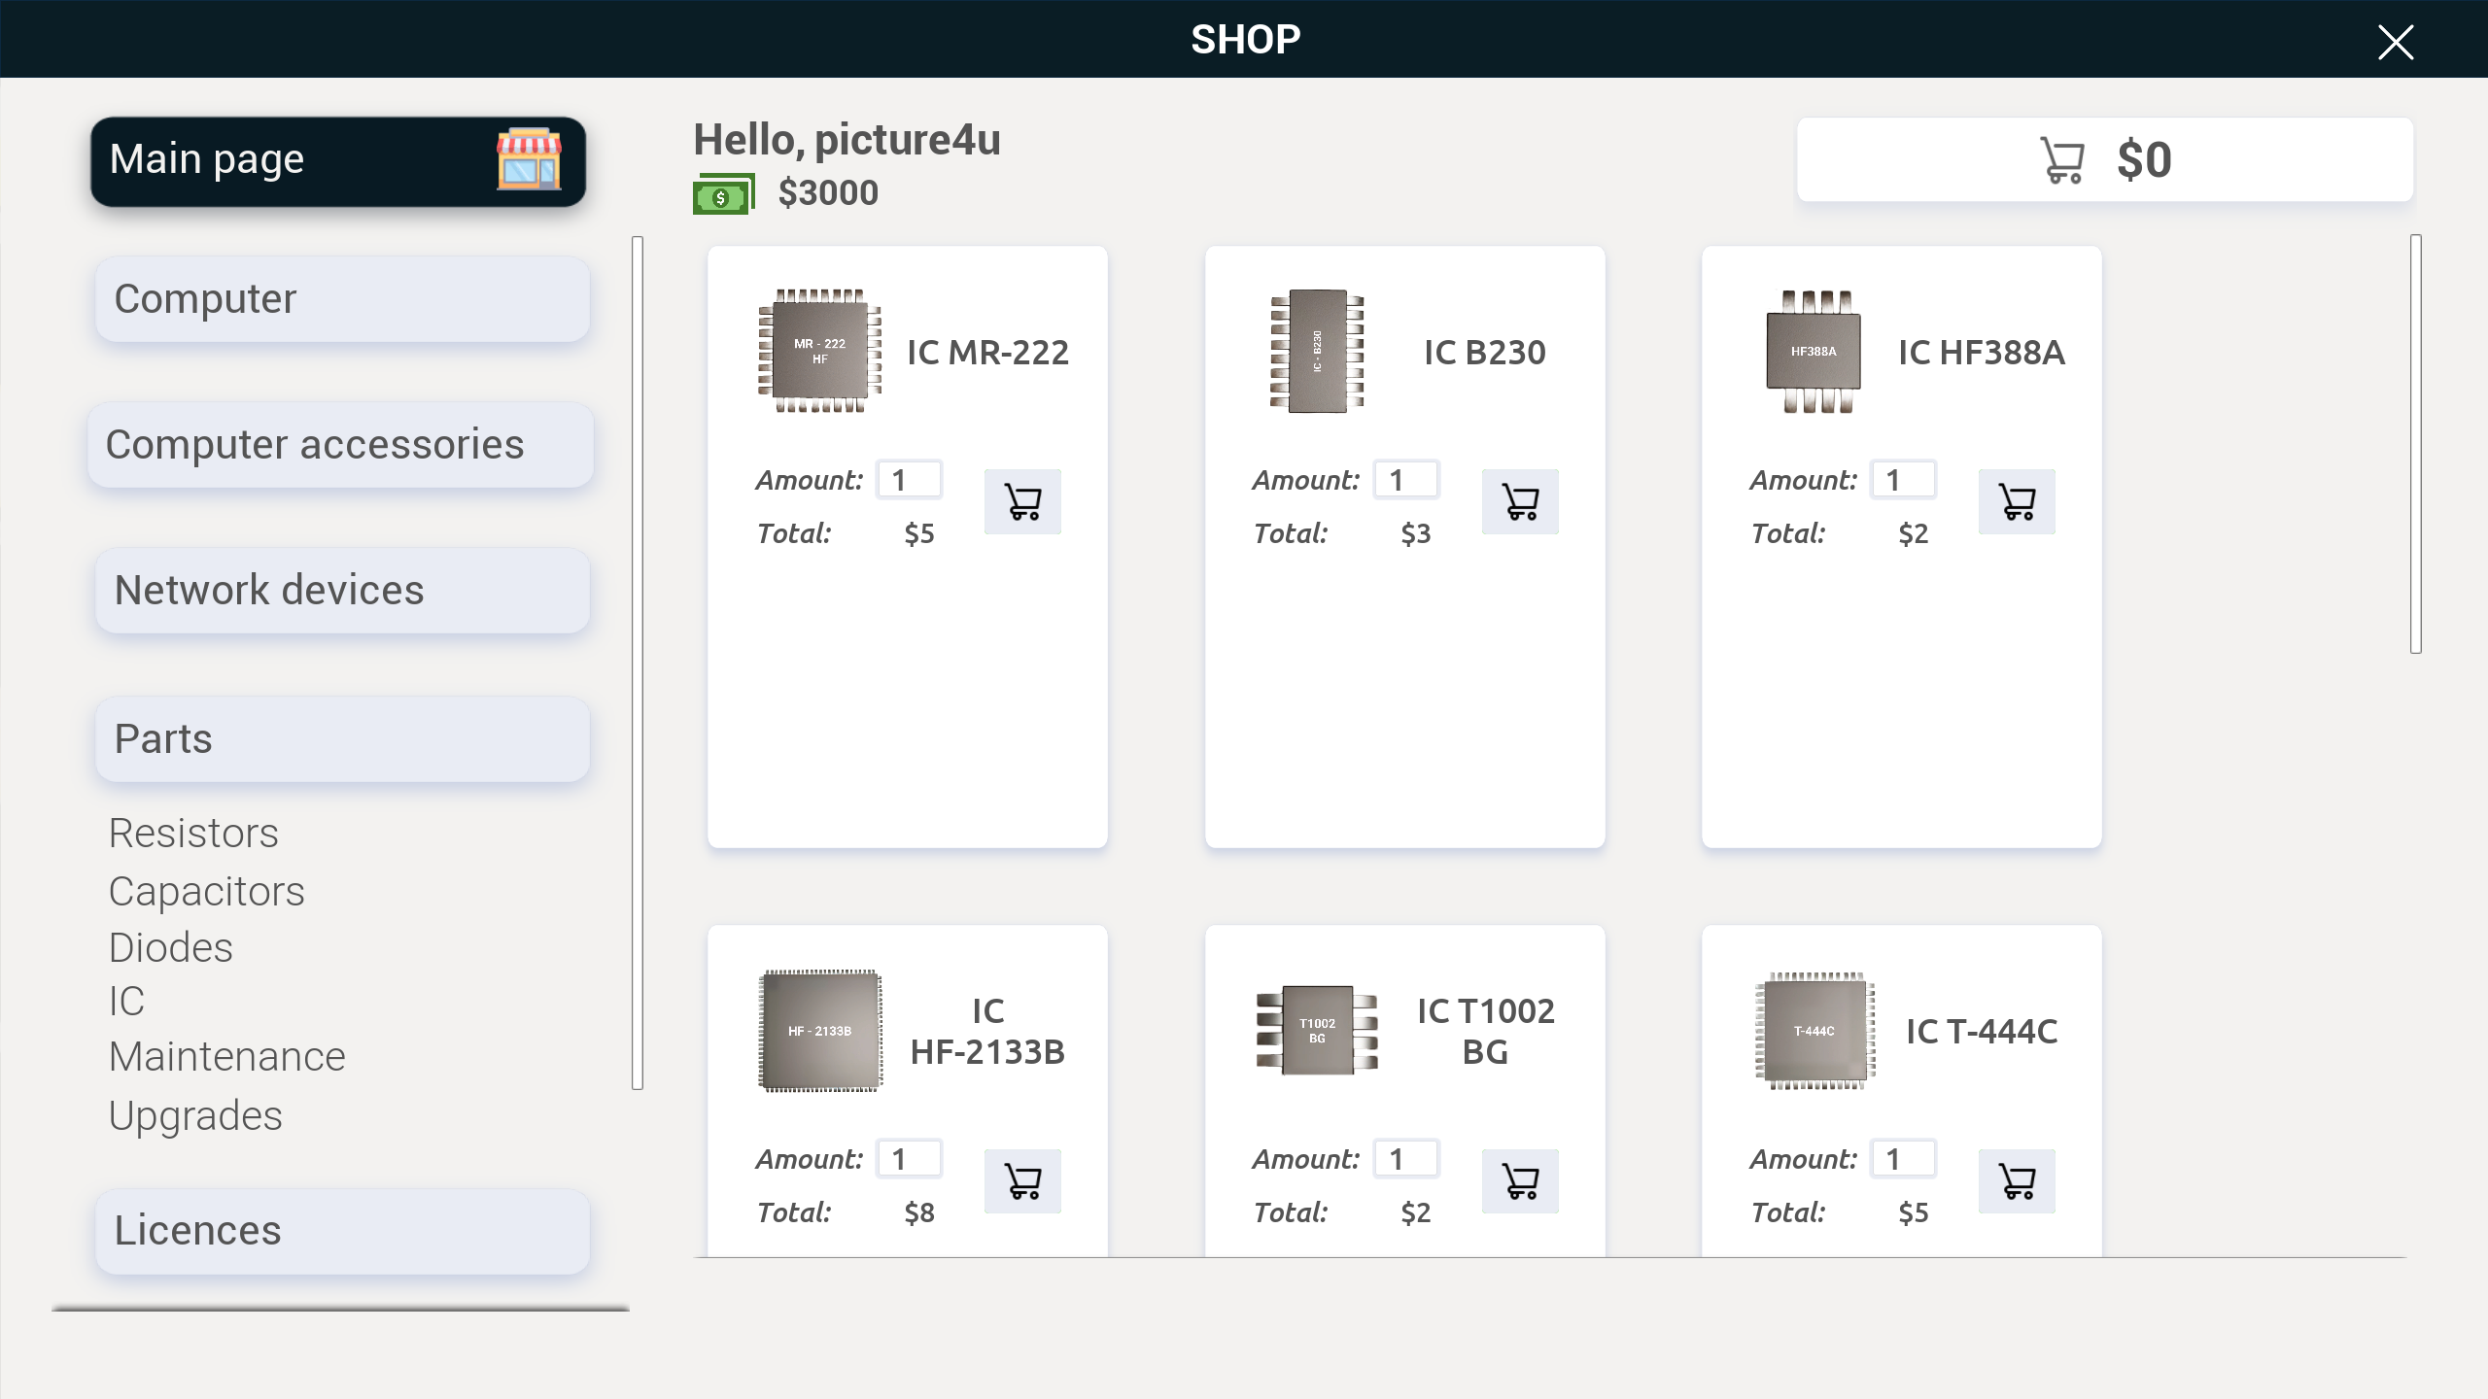Close the shop window
Viewport: 2488px width, 1399px height.
coord(2396,42)
